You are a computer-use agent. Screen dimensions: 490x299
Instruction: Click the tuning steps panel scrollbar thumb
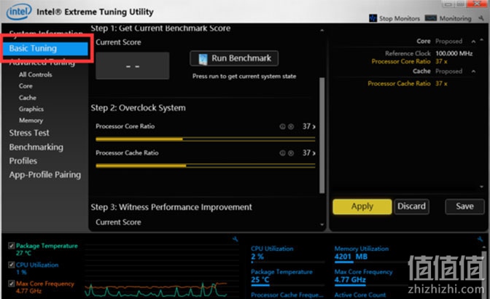click(x=322, y=136)
